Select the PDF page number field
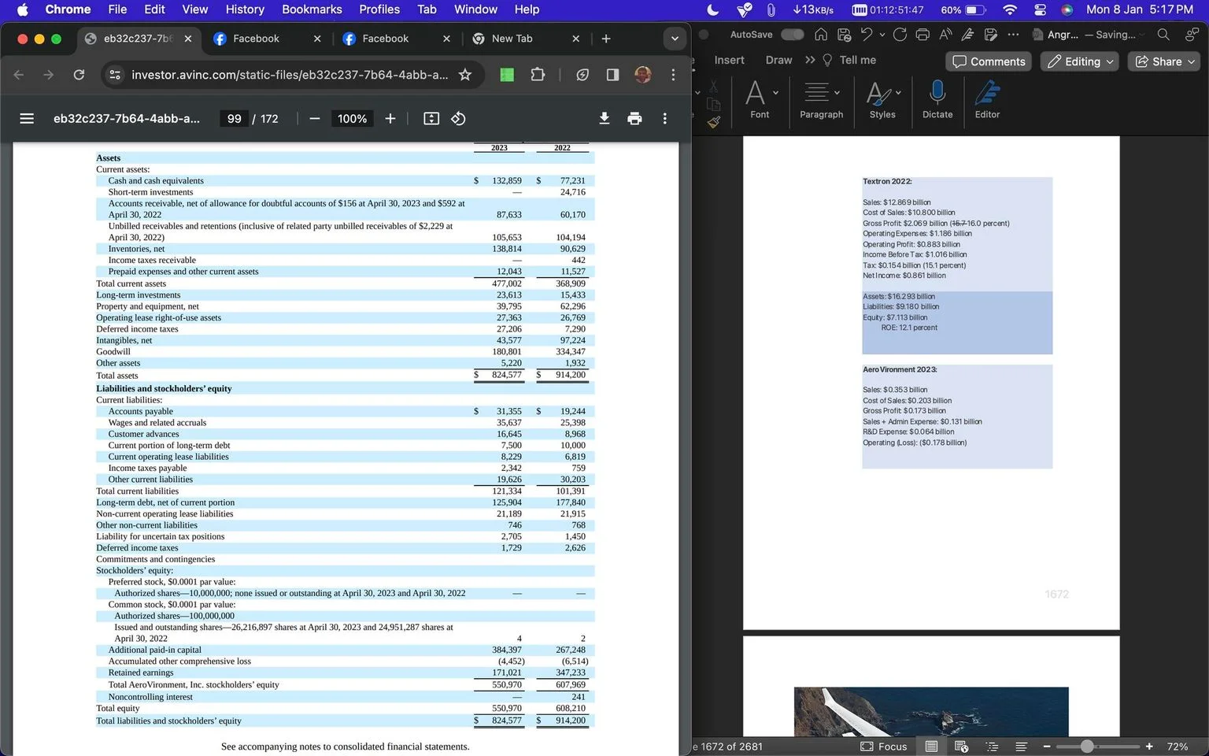This screenshot has width=1209, height=756. tap(234, 118)
